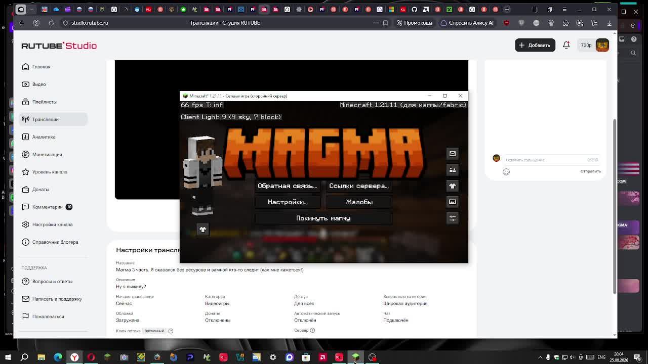Click the Видеоигры category value
This screenshot has width=648, height=364.
(x=217, y=304)
